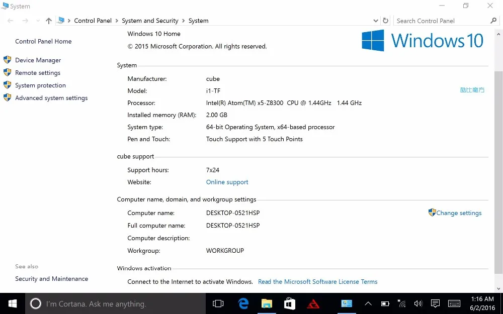
Task: Click the Search Control Panel field
Action: (x=441, y=21)
